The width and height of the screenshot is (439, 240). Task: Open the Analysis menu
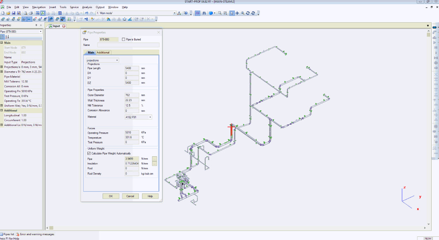click(x=87, y=7)
